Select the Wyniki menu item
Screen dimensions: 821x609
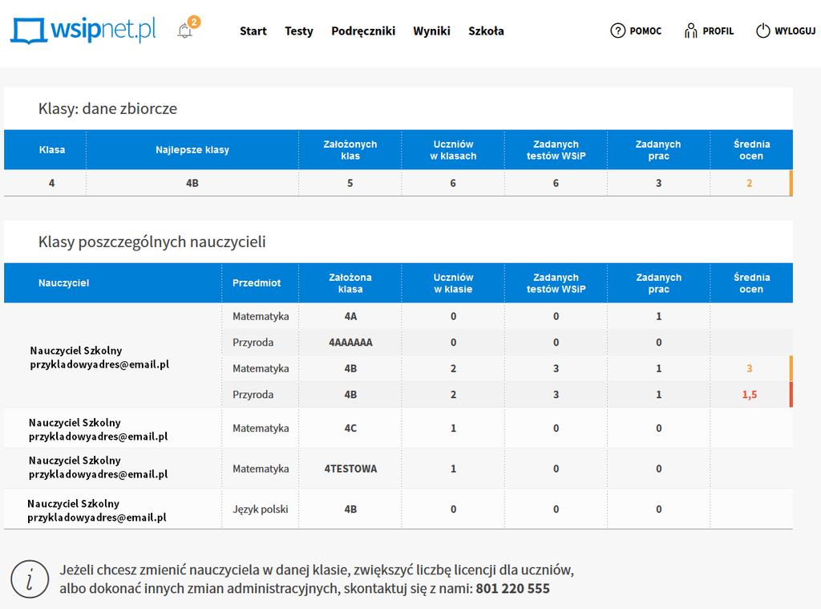coord(431,31)
